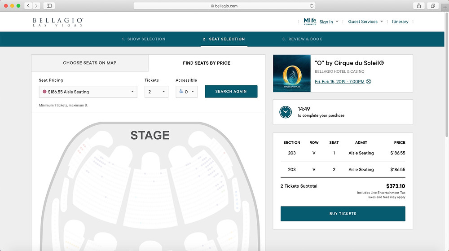Open the Sign In dropdown

click(x=329, y=22)
